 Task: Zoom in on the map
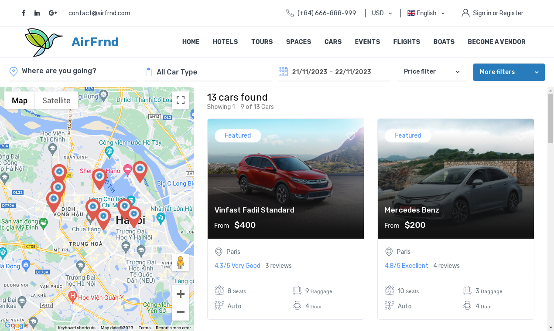[x=181, y=294]
